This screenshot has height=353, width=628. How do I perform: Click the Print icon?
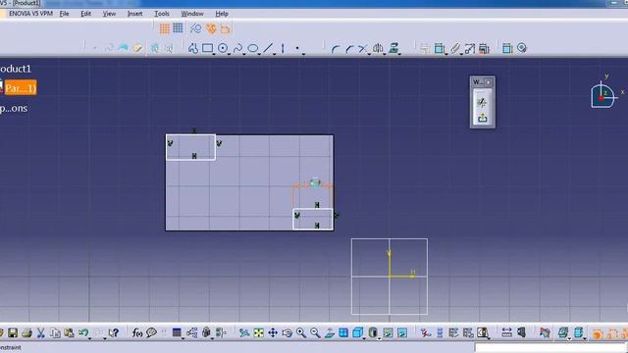click(26, 333)
